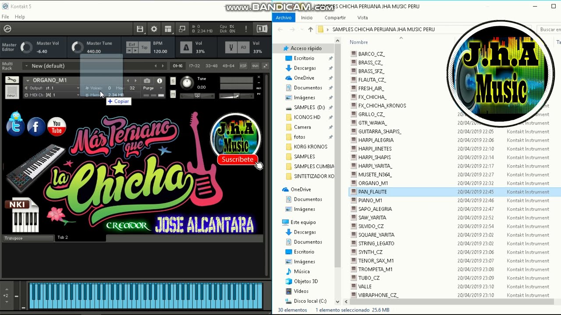Open the Purge dropdown menu
The width and height of the screenshot is (561, 315).
point(153,88)
